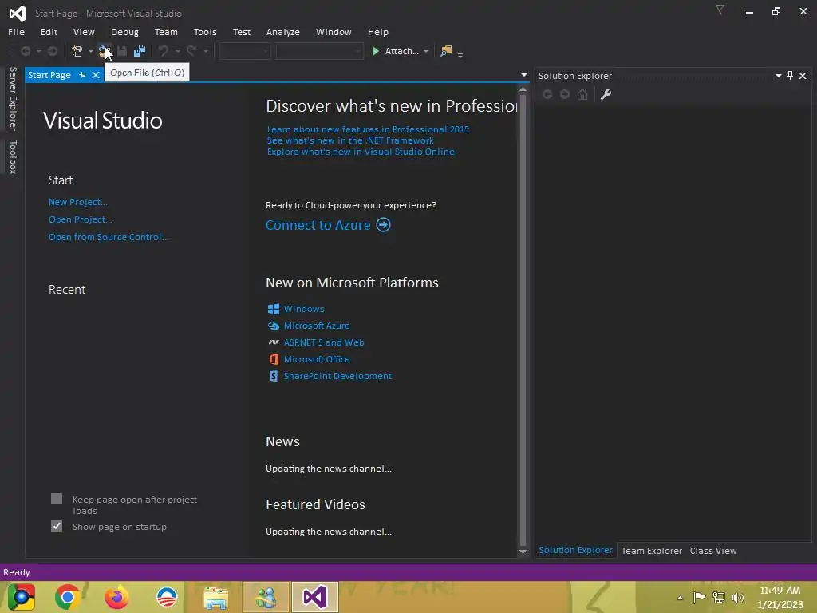Click the Connect to Azure arrow icon

(384, 224)
